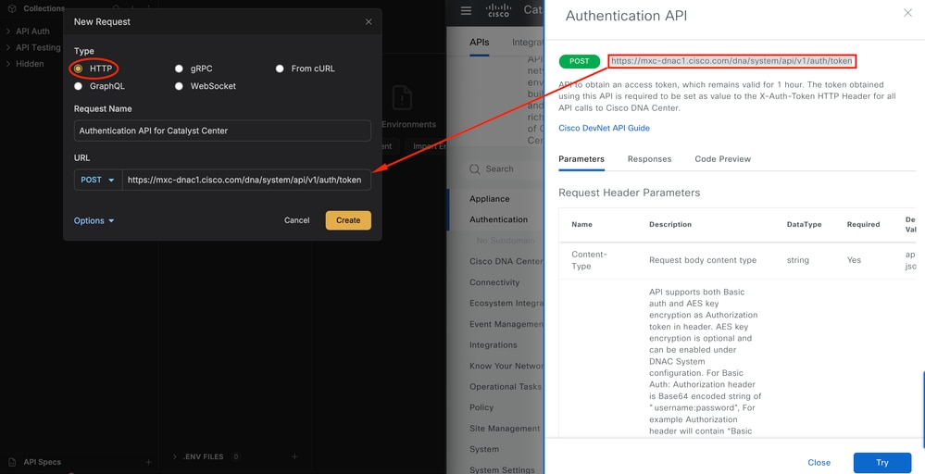The height and width of the screenshot is (474, 925).
Task: Switch to the Parameters tab
Action: click(581, 159)
